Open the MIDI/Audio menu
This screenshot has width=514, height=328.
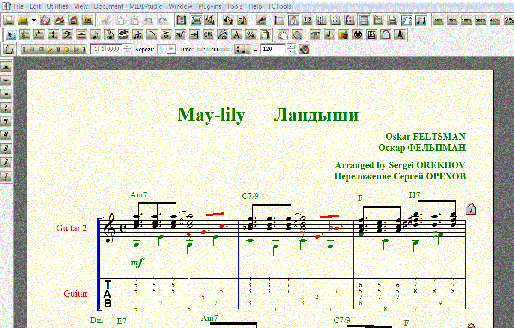pos(146,6)
